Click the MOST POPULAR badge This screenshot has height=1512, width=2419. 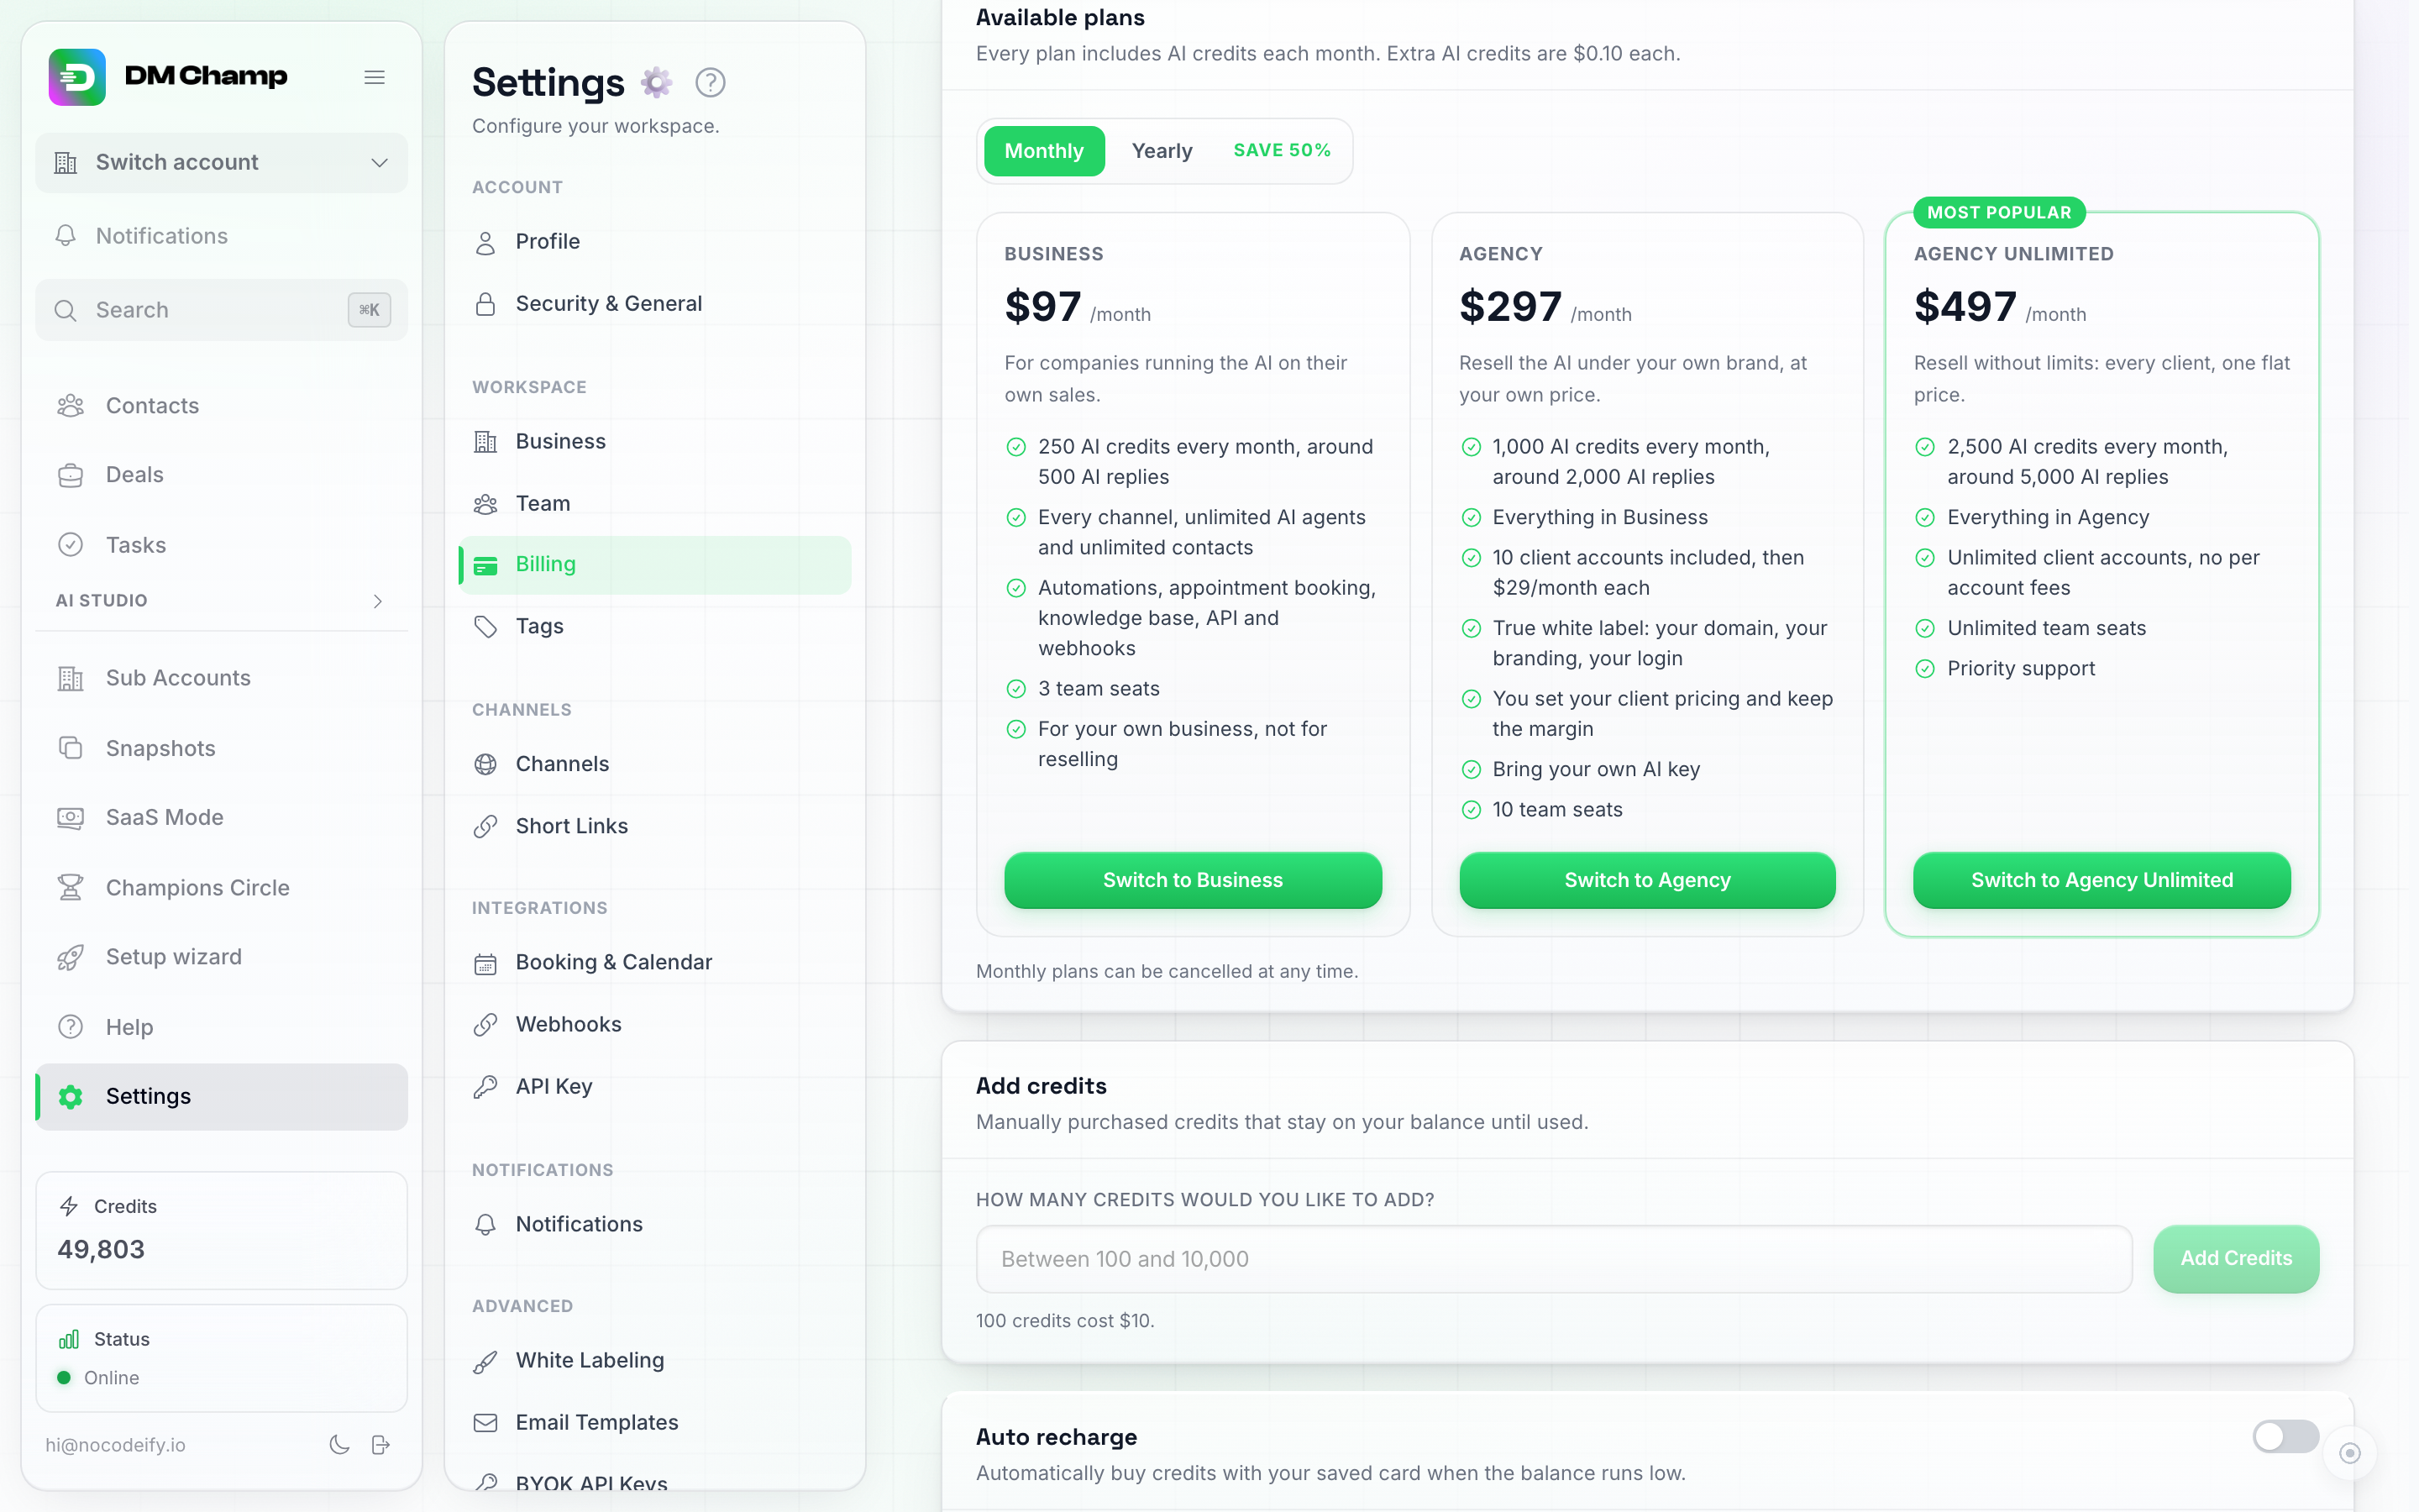tap(1999, 212)
